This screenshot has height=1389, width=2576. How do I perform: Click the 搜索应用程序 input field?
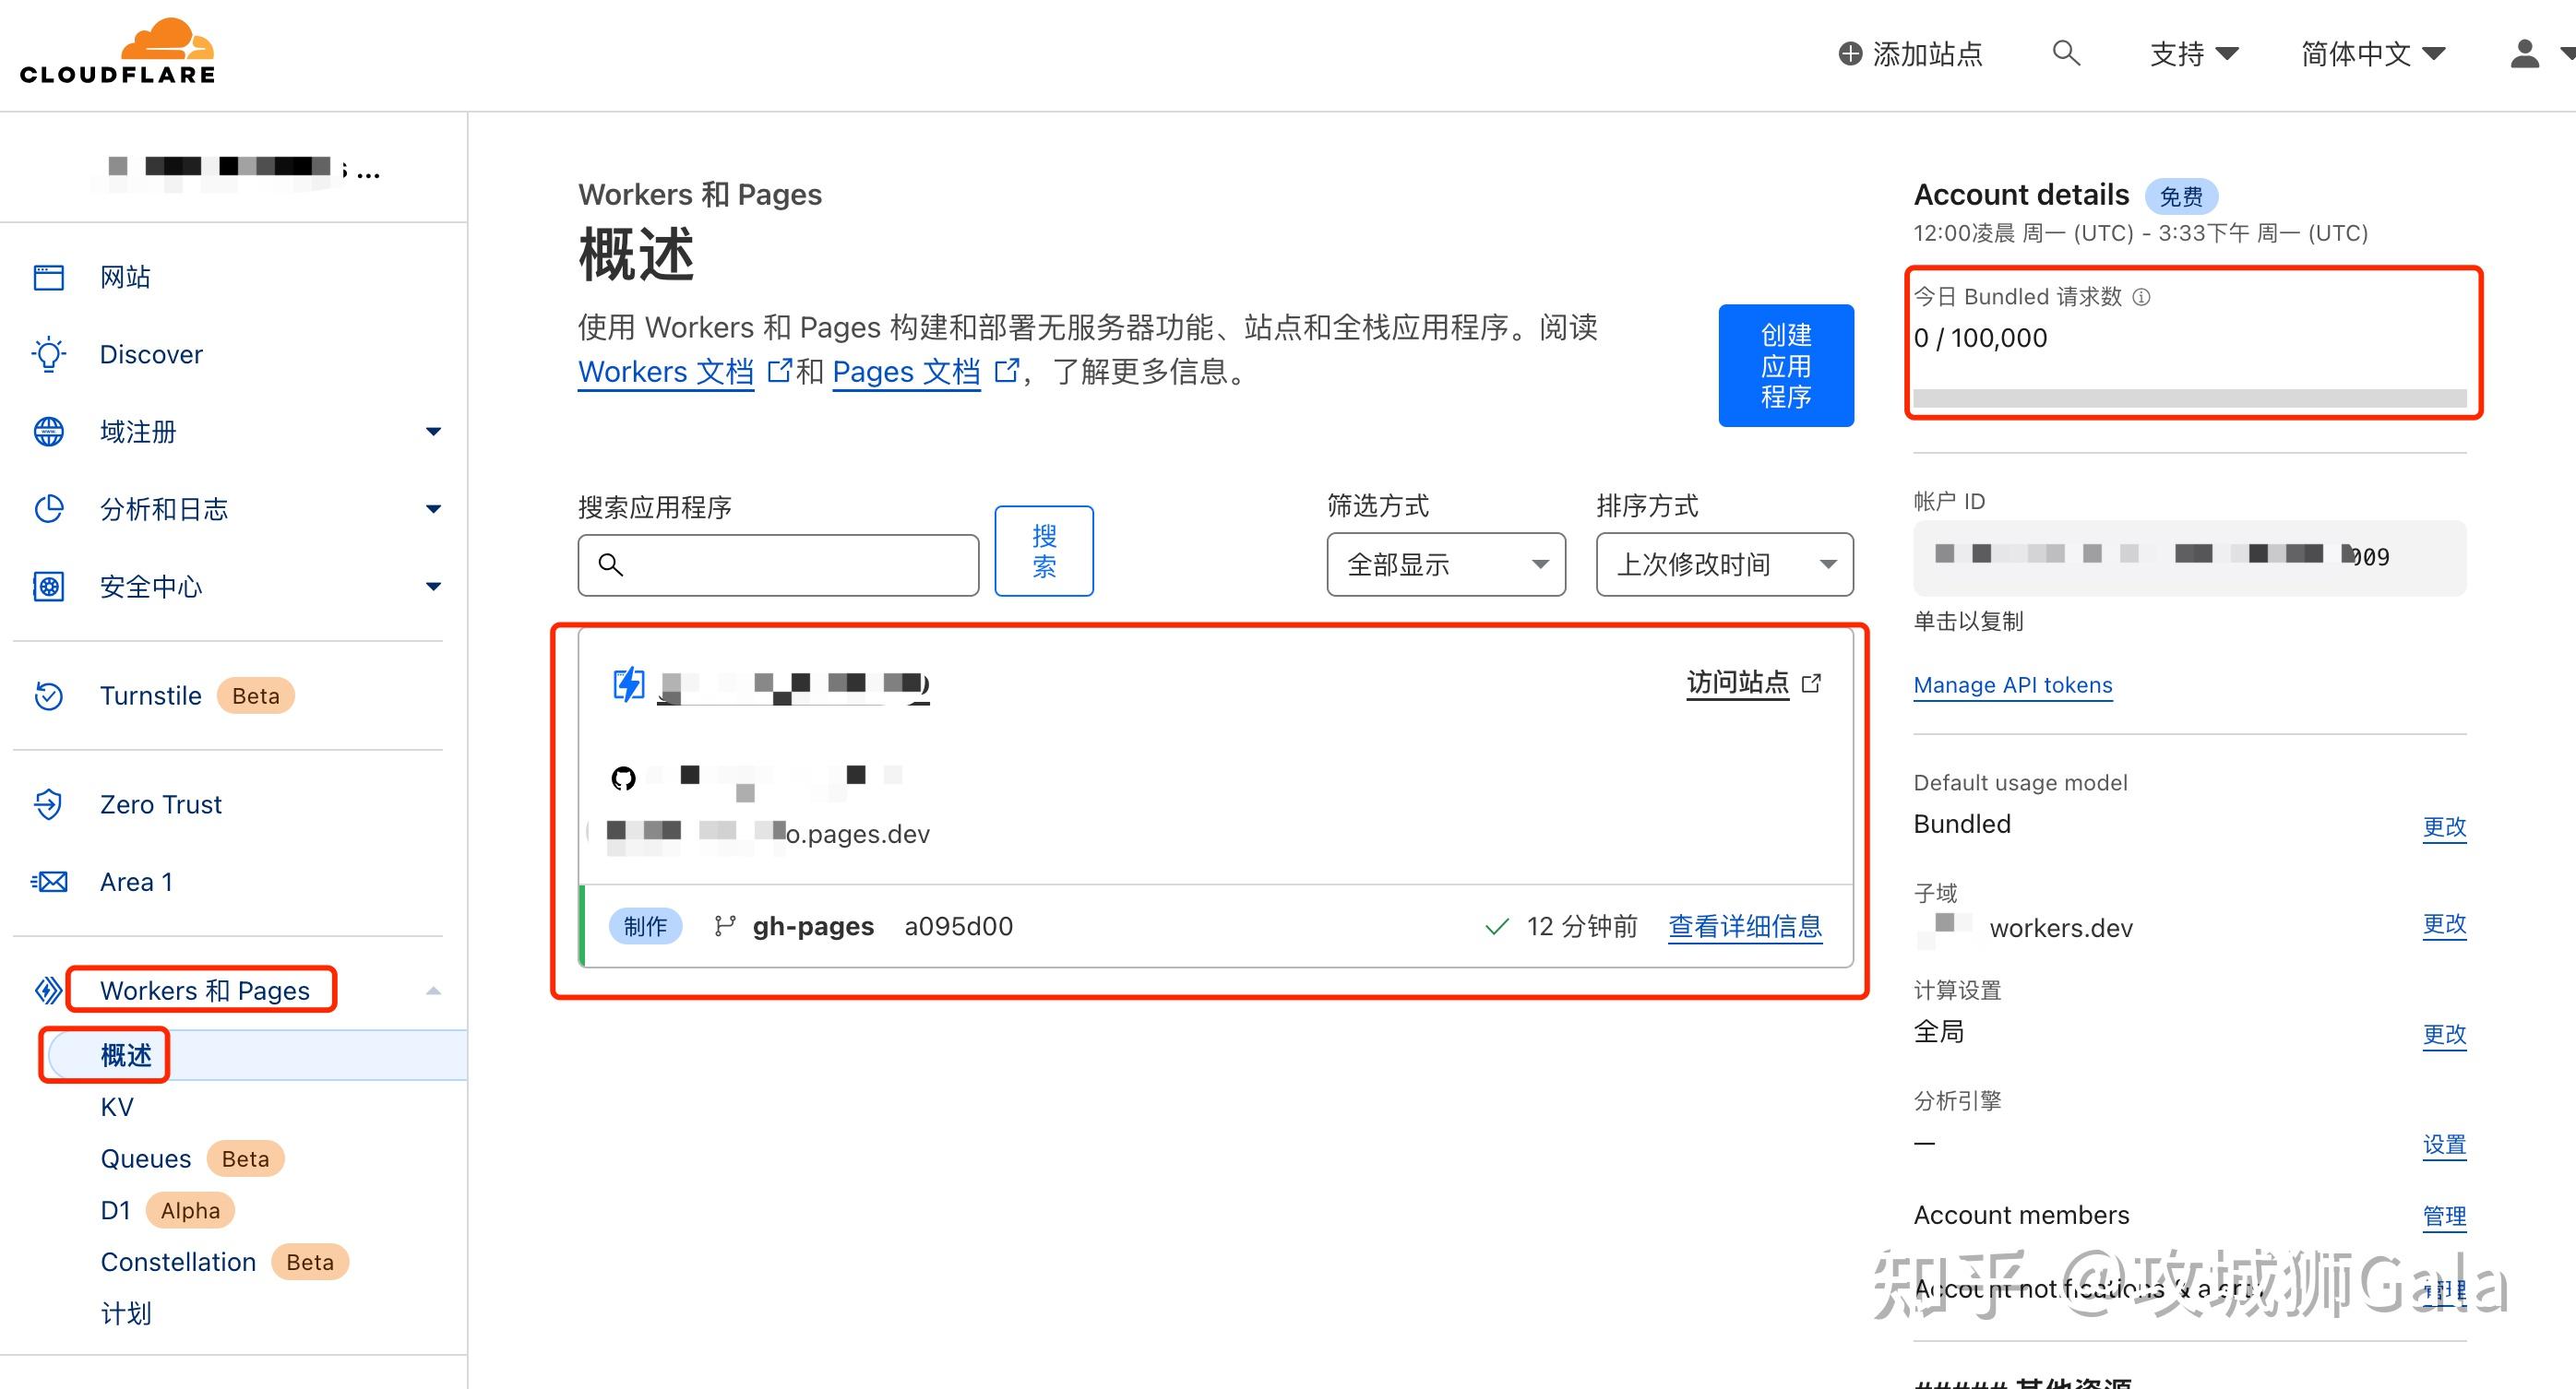tap(778, 565)
